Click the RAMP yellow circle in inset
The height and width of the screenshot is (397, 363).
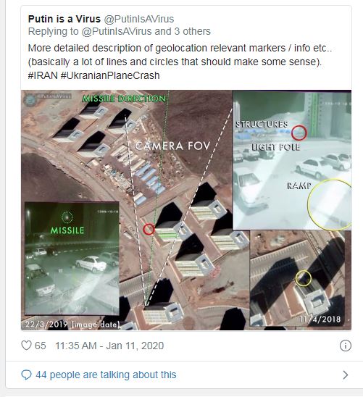[x=330, y=204]
